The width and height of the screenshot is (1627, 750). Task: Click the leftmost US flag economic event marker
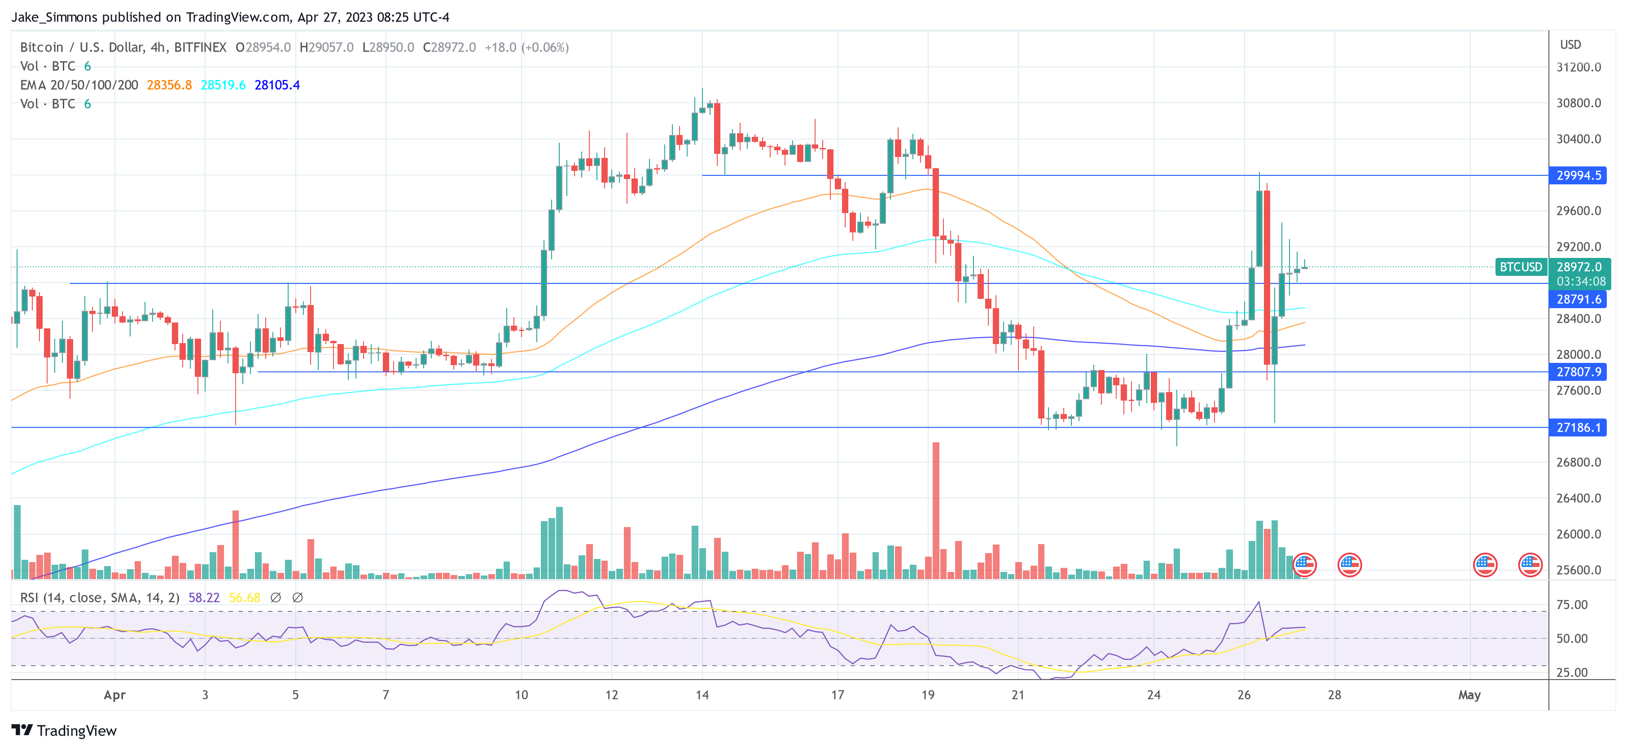[x=1304, y=564]
